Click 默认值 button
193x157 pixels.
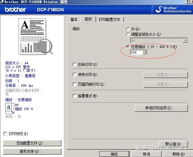tap(173, 144)
